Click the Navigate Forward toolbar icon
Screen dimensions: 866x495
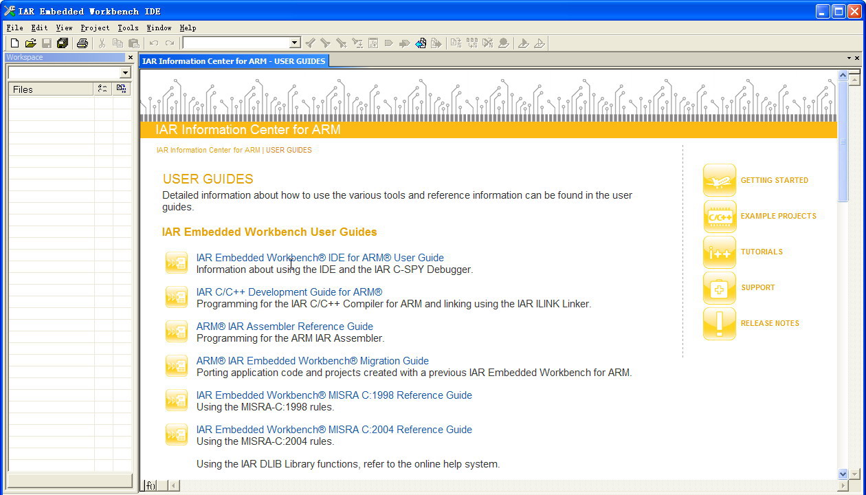tap(436, 43)
